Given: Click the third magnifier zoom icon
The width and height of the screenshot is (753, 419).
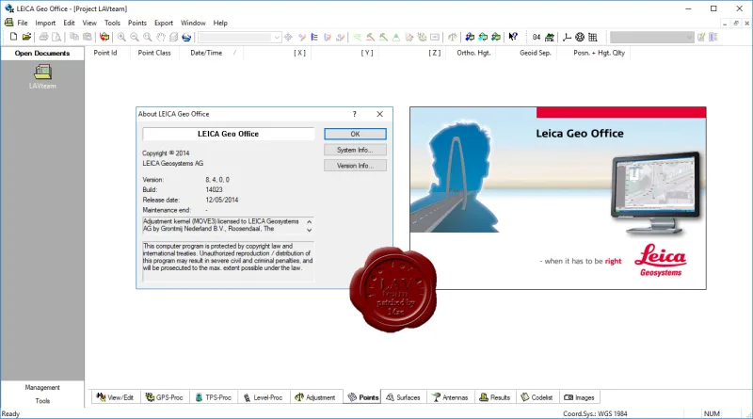Looking at the screenshot, I should coord(148,37).
